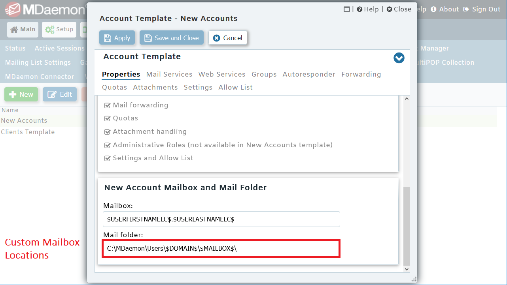Click the Save and Close button
507x285 pixels.
tap(171, 37)
